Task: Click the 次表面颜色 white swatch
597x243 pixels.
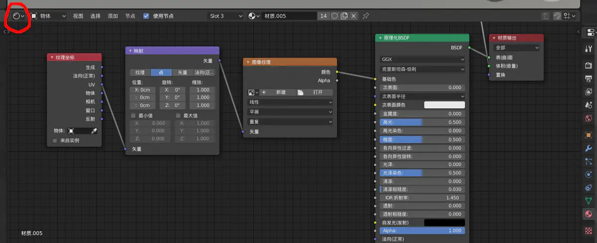Action: [444, 105]
